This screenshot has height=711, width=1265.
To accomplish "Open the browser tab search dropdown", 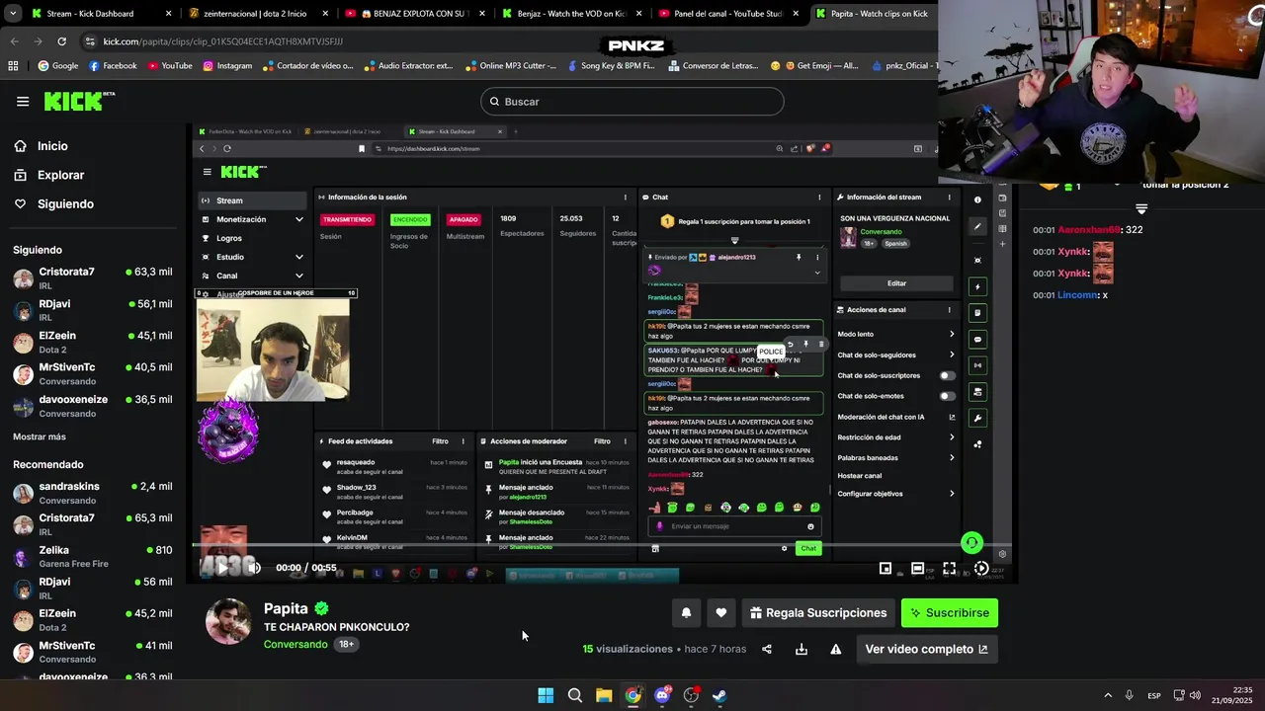I will 13,14.
